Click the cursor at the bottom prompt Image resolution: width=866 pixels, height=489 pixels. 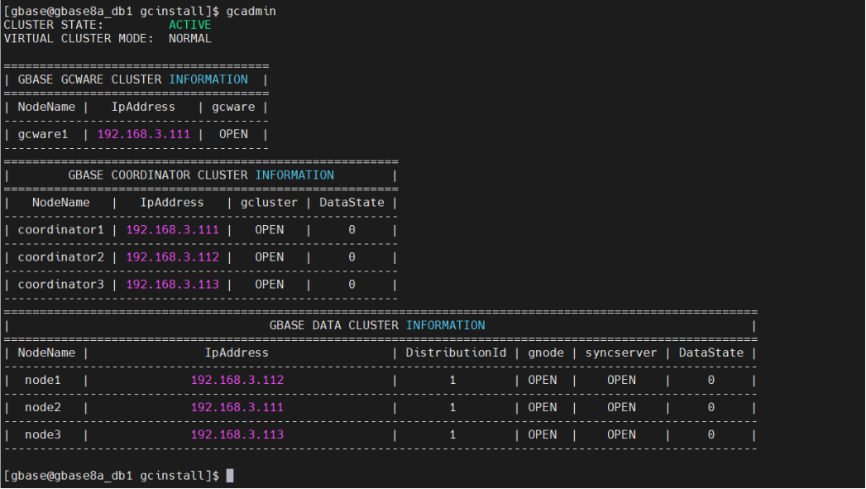tap(230, 476)
